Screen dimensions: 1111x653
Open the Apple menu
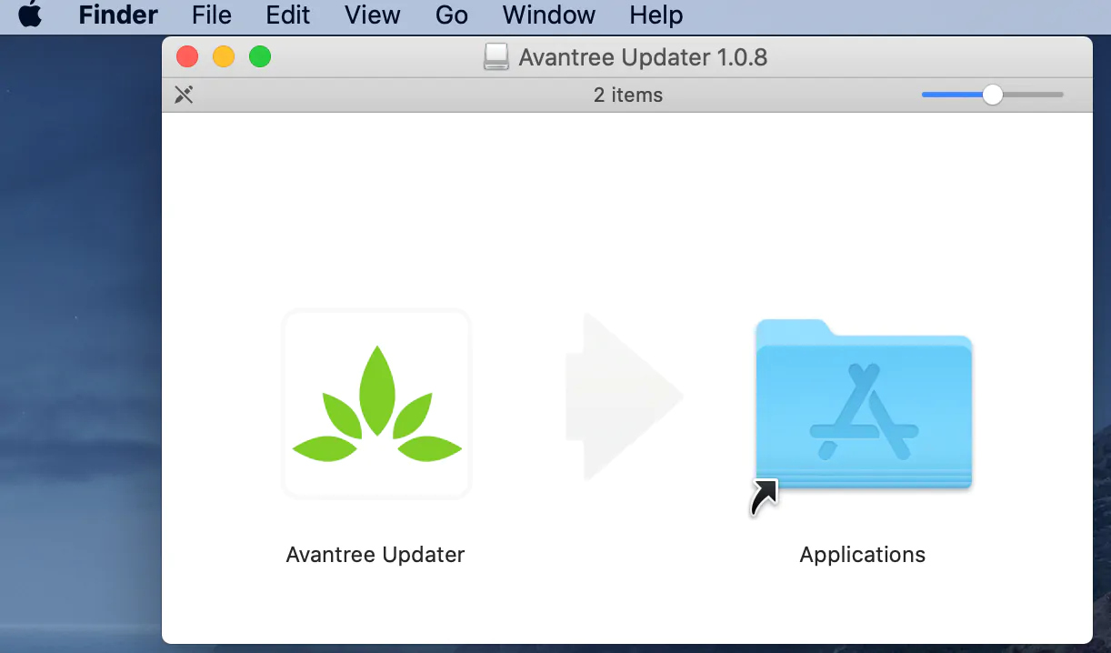coord(30,15)
